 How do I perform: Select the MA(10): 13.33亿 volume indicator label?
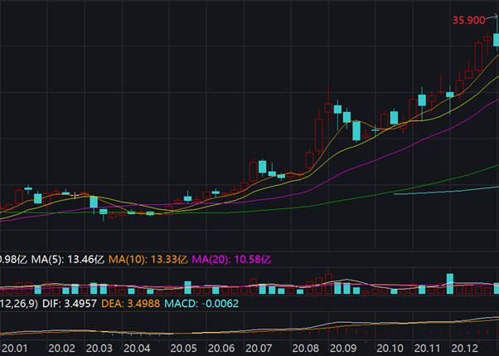tap(148, 260)
